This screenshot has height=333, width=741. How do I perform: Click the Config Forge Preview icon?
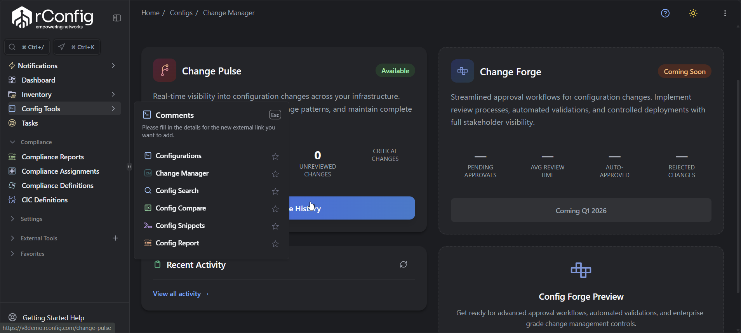581,270
